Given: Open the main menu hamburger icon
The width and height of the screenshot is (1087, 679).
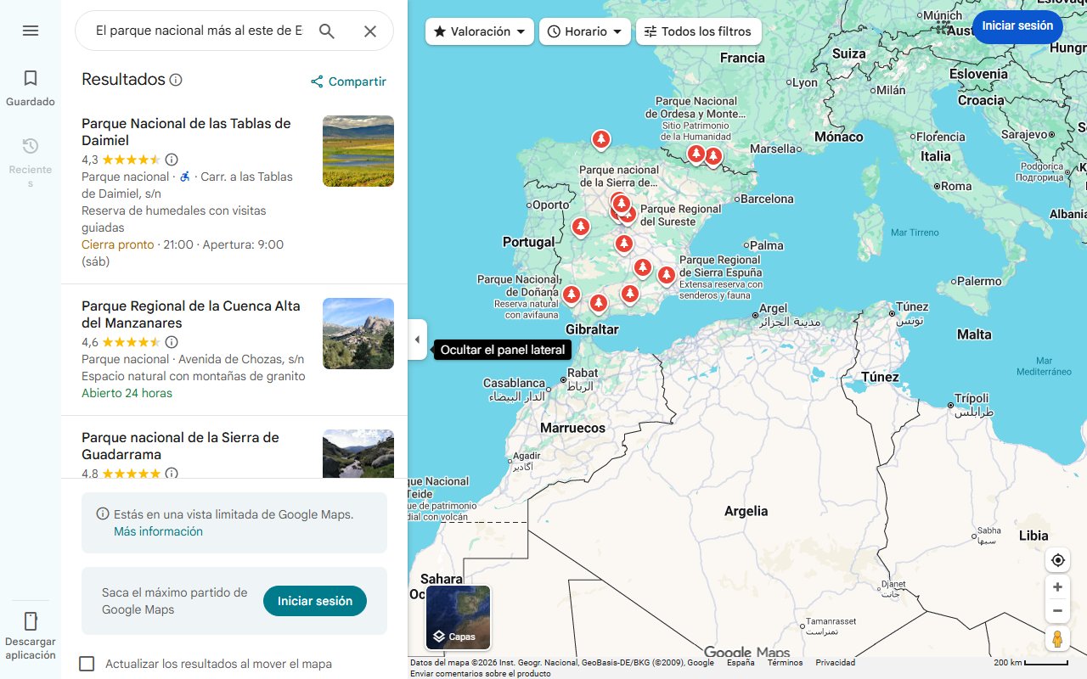Looking at the screenshot, I should point(31,31).
